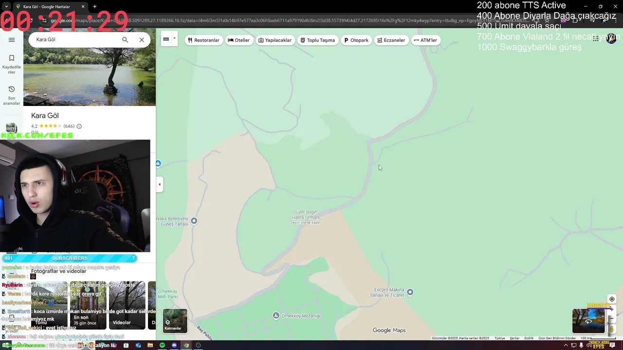Click the Örnekköy Mezarlığı map pin
Image resolution: width=623 pixels, height=350 pixels.
[x=276, y=315]
